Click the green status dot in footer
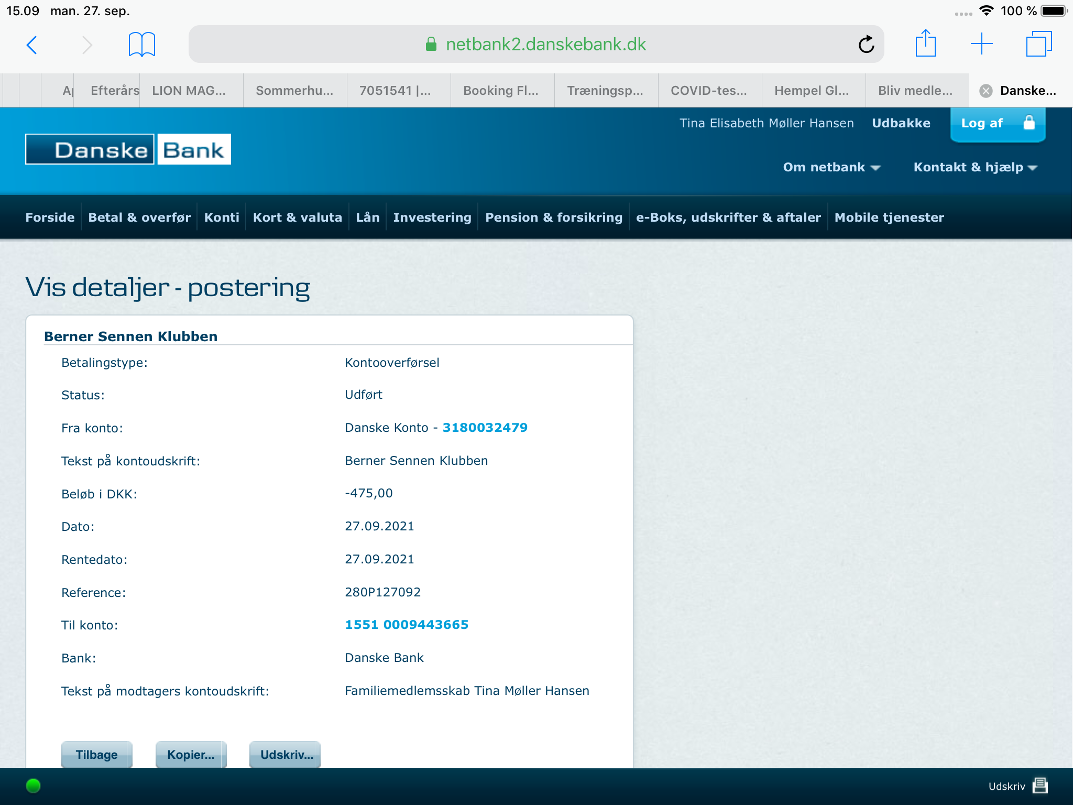Image resolution: width=1073 pixels, height=805 pixels. [x=33, y=786]
